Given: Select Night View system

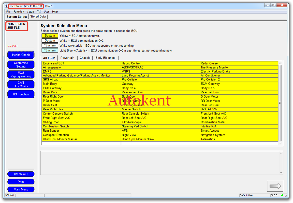Looking at the screenshot, I should tap(160, 135).
